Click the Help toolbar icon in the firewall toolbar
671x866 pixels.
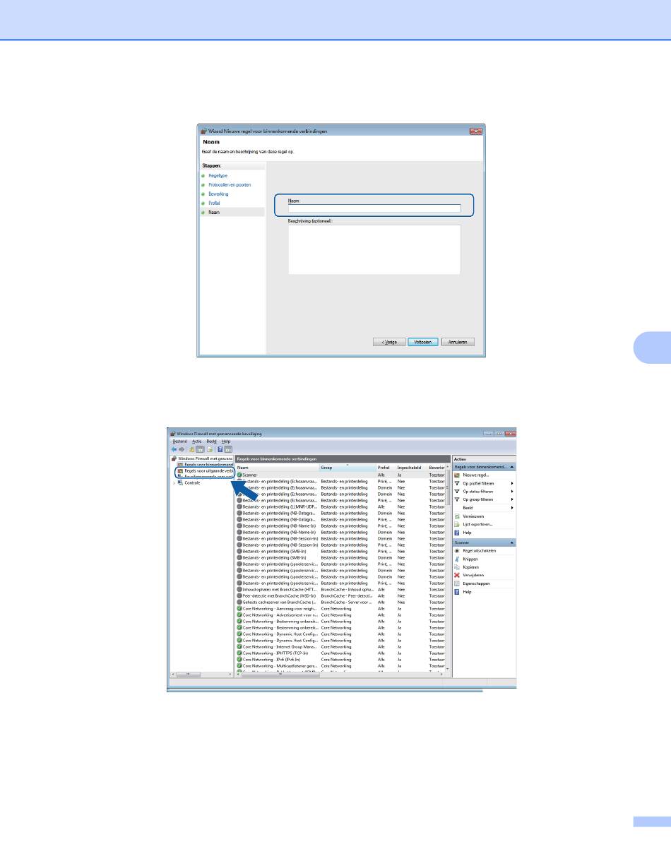(x=220, y=449)
